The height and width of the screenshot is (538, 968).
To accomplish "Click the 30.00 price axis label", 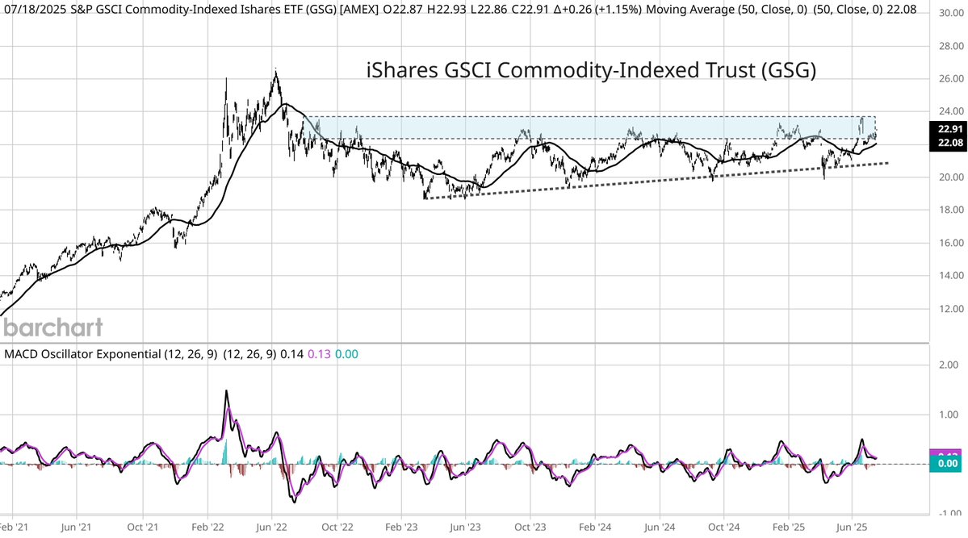I will click(951, 13).
